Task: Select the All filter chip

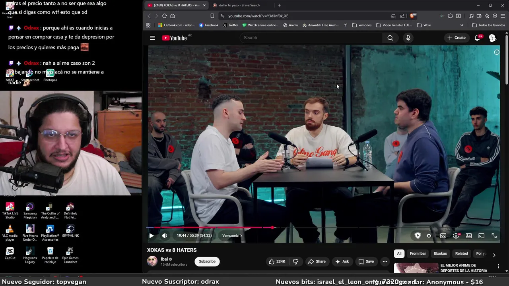Action: tap(399, 253)
